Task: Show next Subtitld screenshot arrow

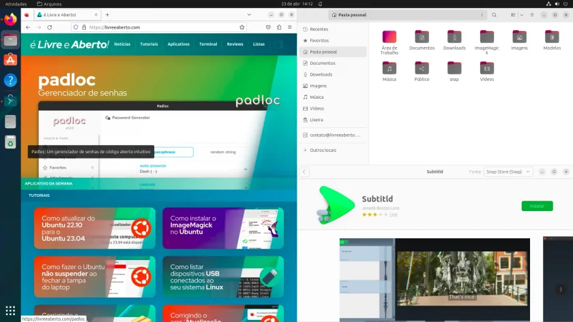Action: click(x=561, y=289)
